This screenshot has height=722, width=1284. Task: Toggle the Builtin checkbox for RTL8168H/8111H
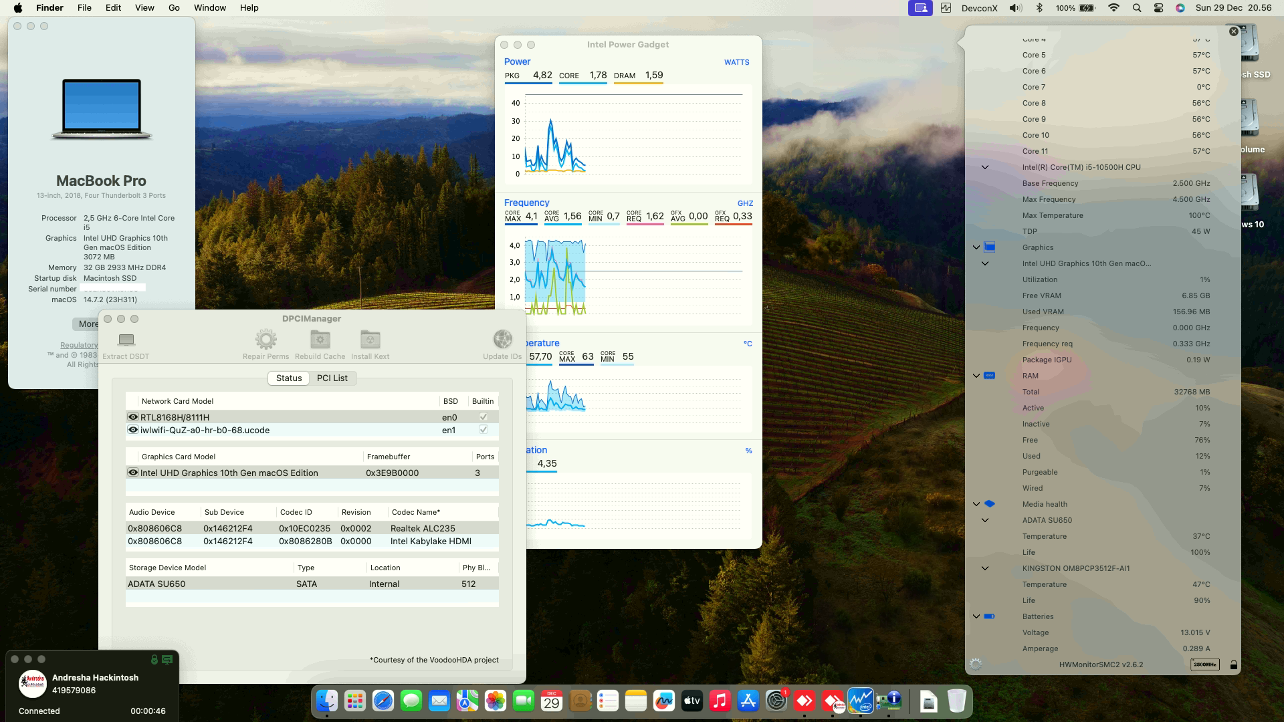pyautogui.click(x=483, y=416)
